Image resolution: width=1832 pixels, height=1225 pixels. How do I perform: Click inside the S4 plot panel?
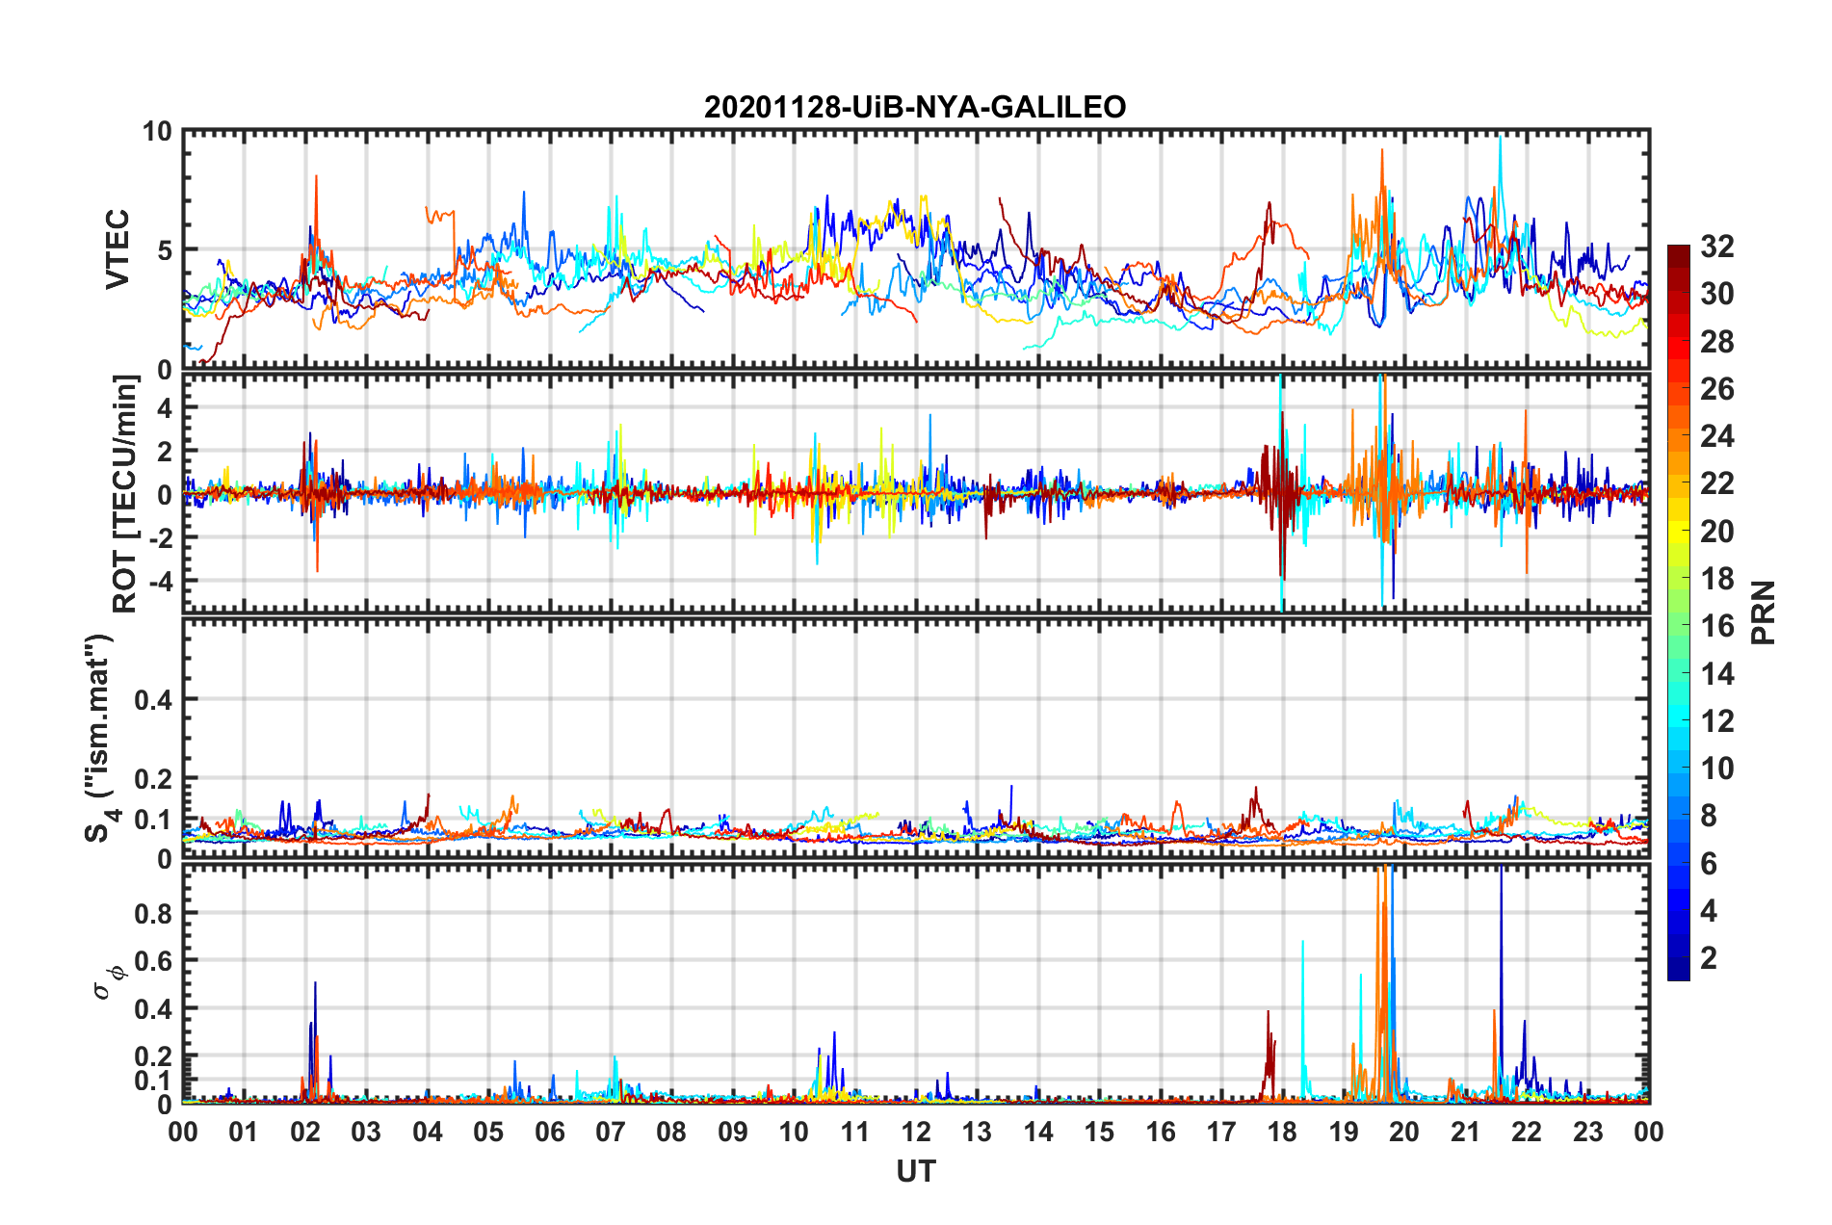click(x=916, y=739)
